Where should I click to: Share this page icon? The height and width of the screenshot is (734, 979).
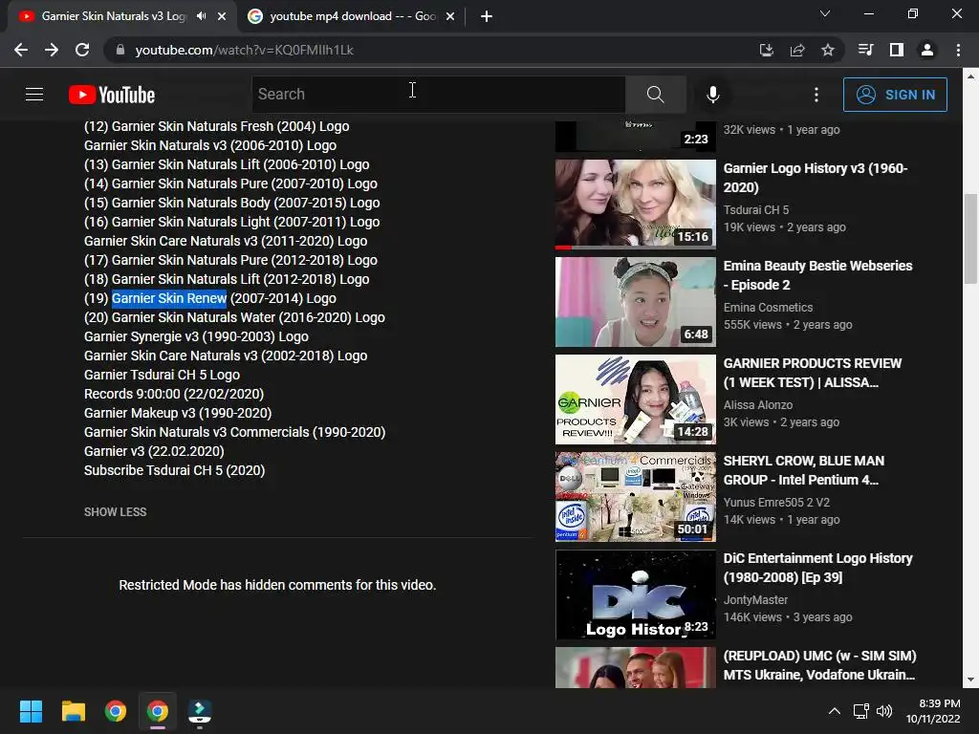tap(796, 50)
